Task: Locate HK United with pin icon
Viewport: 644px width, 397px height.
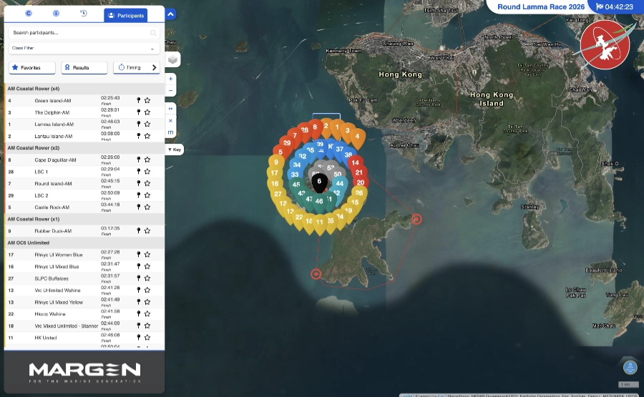Action: click(138, 338)
